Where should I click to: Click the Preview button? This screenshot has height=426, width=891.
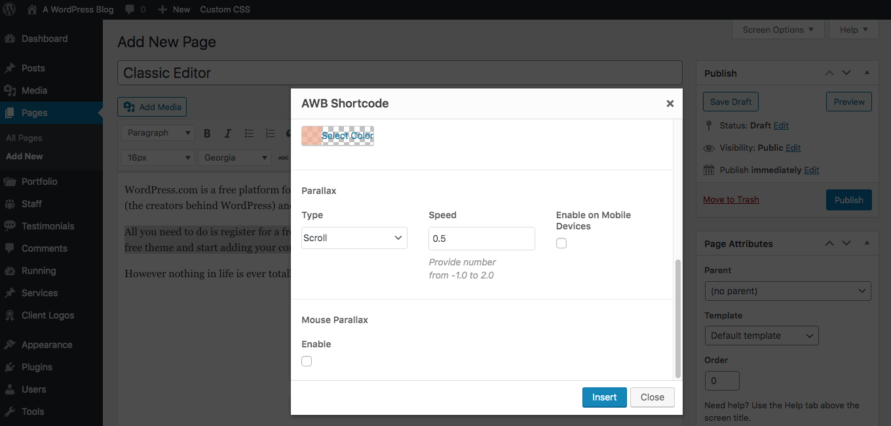pyautogui.click(x=849, y=102)
